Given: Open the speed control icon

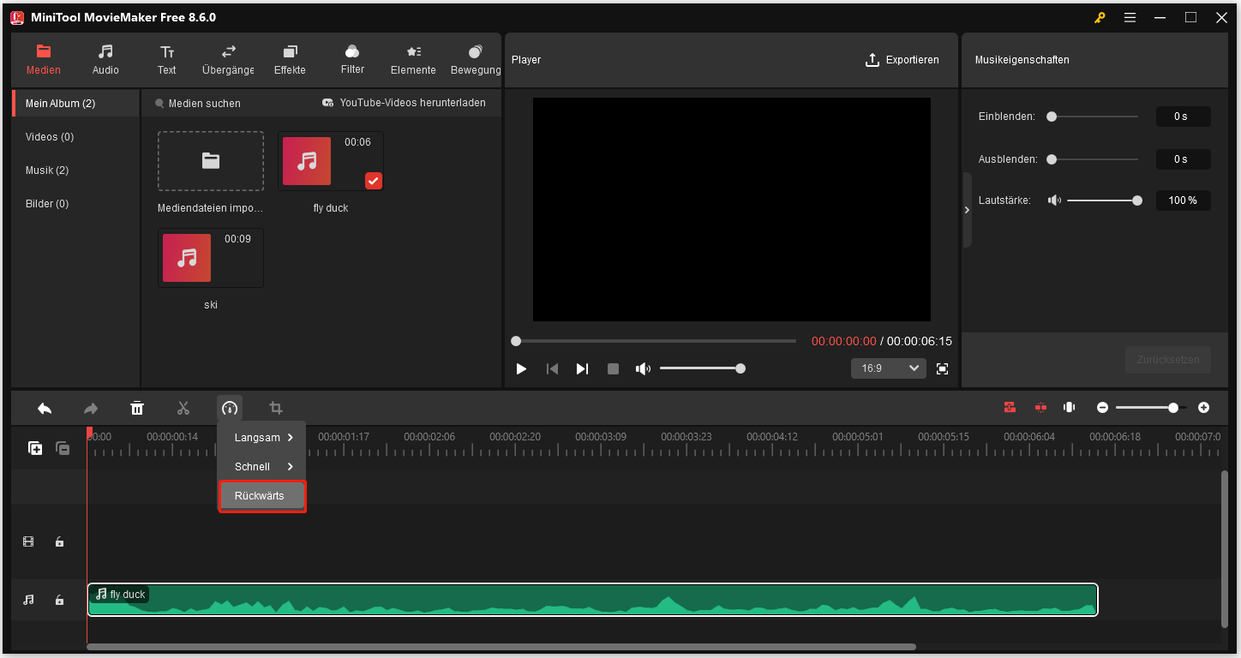Looking at the screenshot, I should pos(230,408).
